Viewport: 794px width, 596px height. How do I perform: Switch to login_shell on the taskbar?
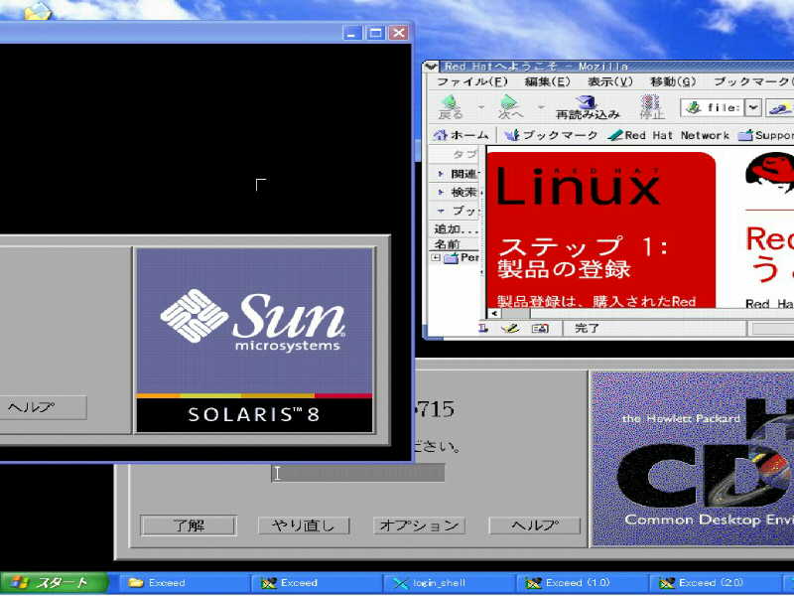coord(449,583)
